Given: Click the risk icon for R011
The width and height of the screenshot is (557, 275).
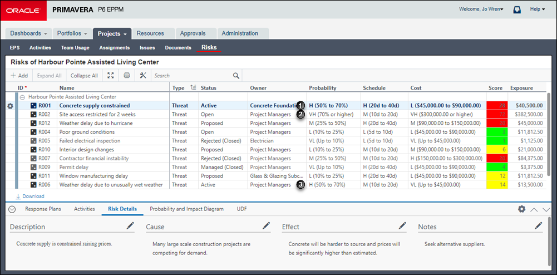Looking at the screenshot, I should click(33, 176).
